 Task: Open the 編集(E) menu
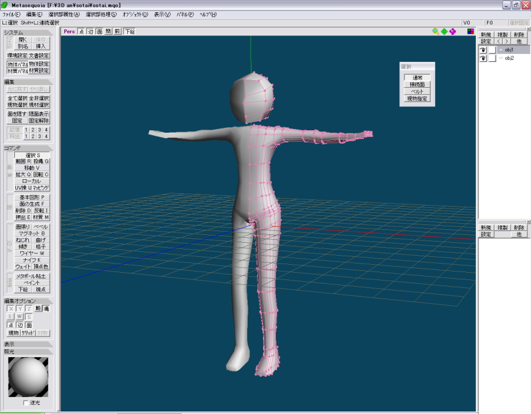pos(34,14)
